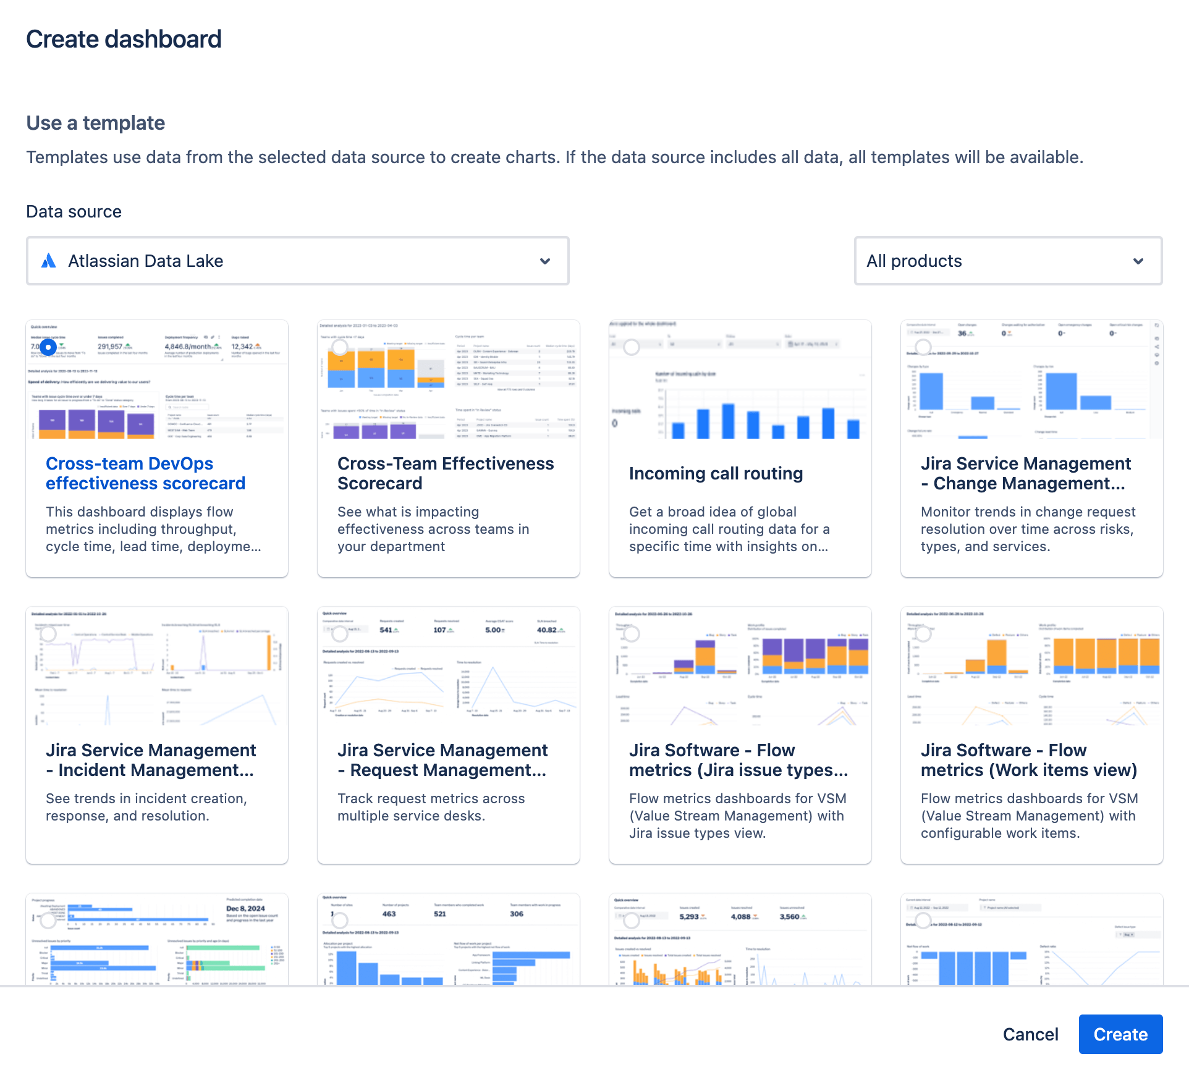Open the Cross-team DevOps effectiveness scorecard link

(145, 473)
